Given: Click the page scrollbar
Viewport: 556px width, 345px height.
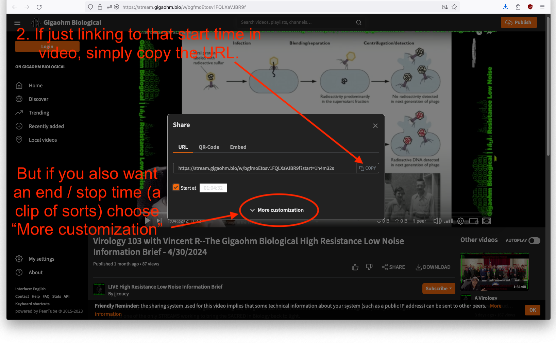Looking at the screenshot, I should [548, 87].
